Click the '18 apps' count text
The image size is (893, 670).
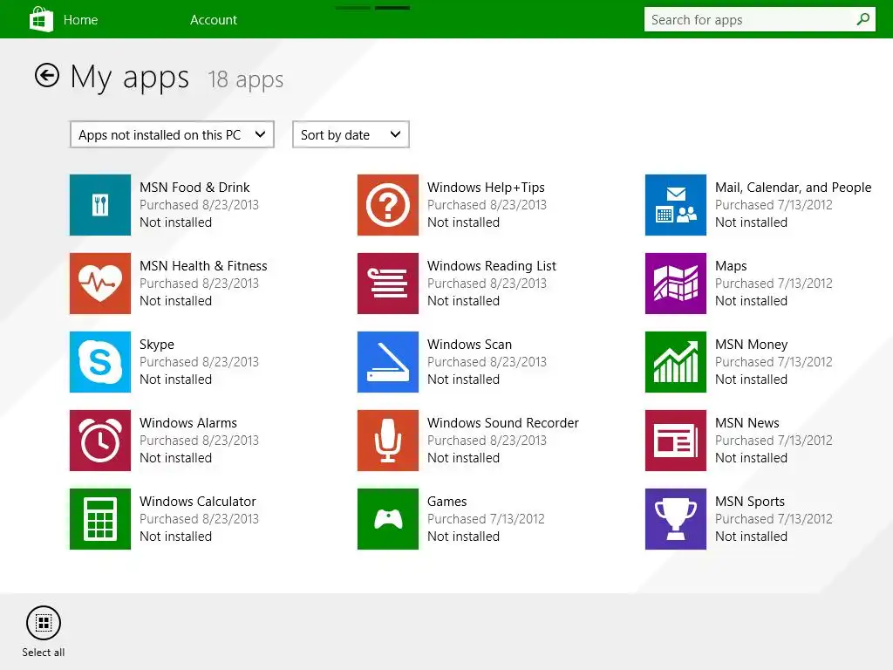click(x=245, y=79)
